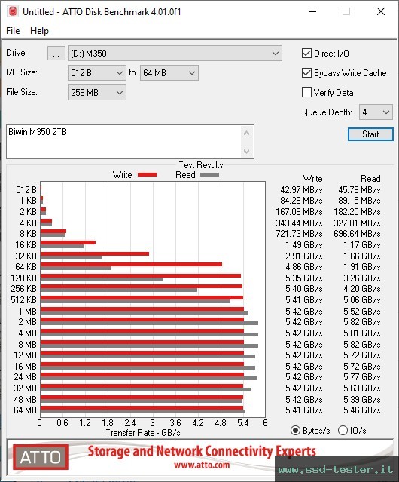Click in the Biwin M350 2TB description field
This screenshot has height=482, width=399.
click(124, 142)
